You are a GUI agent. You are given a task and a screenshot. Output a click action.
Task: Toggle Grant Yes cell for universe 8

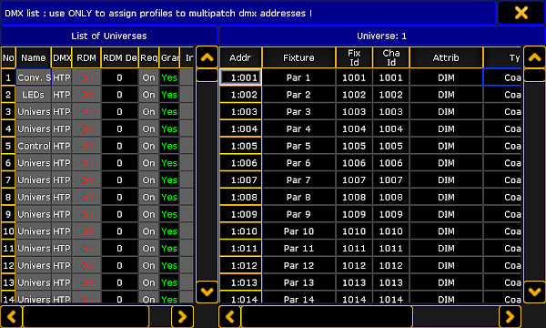tap(169, 197)
